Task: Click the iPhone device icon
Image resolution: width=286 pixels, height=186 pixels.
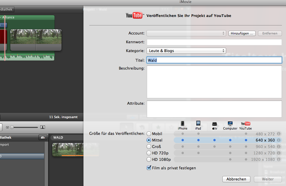Action: click(x=182, y=123)
